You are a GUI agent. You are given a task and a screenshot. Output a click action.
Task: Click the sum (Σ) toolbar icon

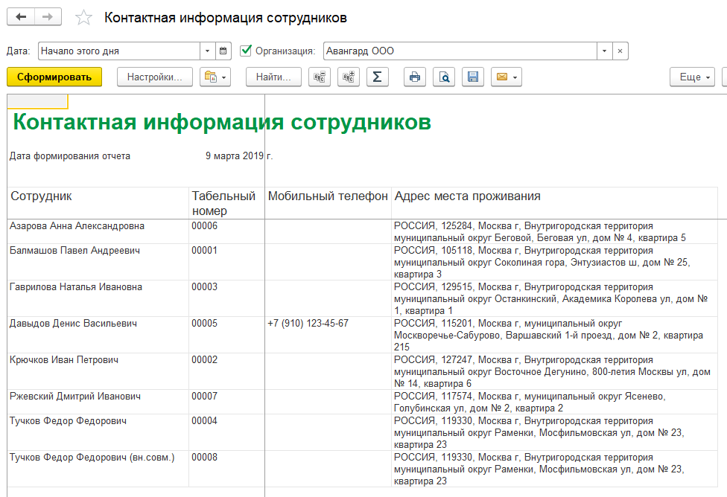[x=378, y=77]
